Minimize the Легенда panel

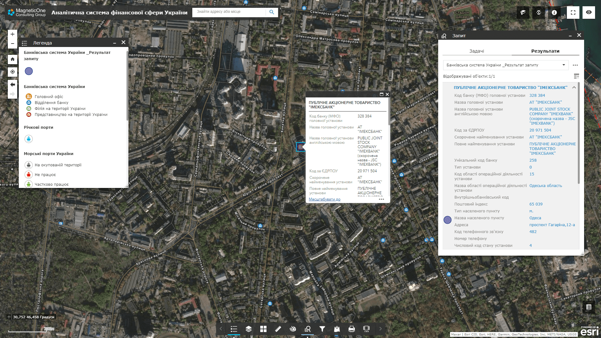115,43
